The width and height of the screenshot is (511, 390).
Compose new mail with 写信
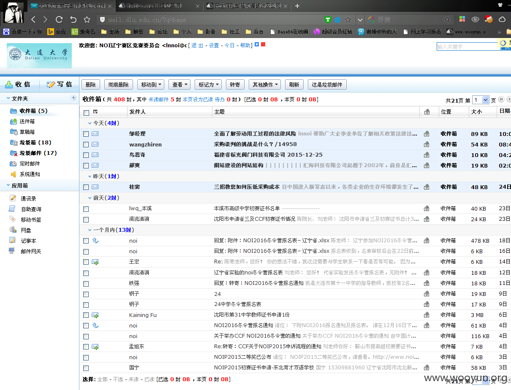[x=59, y=84]
